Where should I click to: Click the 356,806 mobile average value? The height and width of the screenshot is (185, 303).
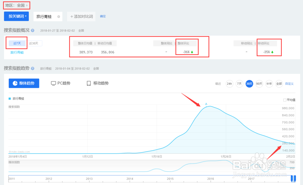[x=108, y=52]
